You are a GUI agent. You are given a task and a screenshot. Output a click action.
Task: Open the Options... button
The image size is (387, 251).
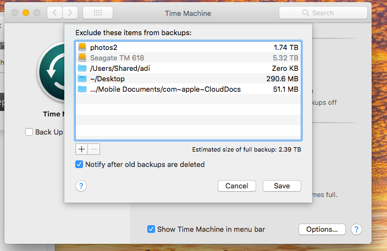(x=322, y=229)
